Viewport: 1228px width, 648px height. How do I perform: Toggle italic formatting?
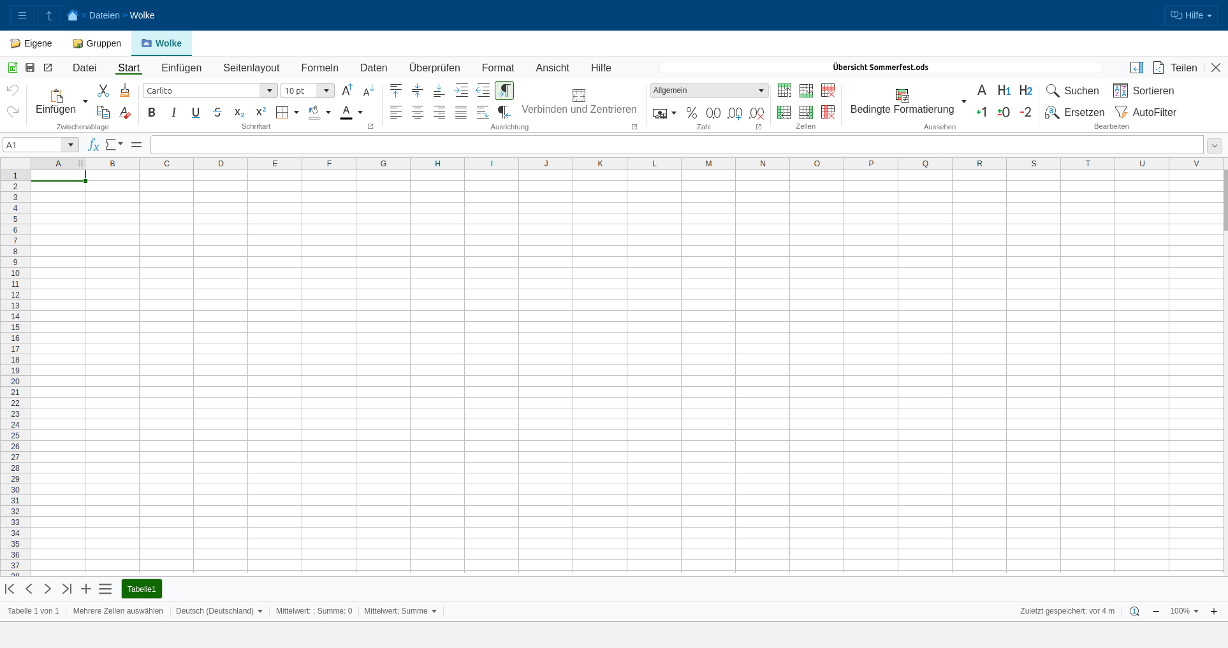173,113
